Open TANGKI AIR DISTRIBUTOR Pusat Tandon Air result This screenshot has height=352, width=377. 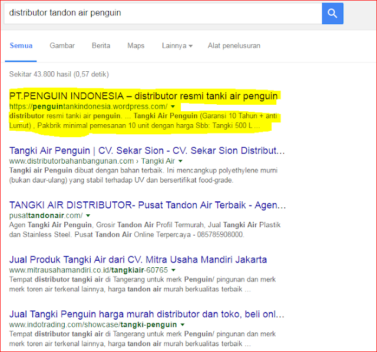tap(147, 205)
